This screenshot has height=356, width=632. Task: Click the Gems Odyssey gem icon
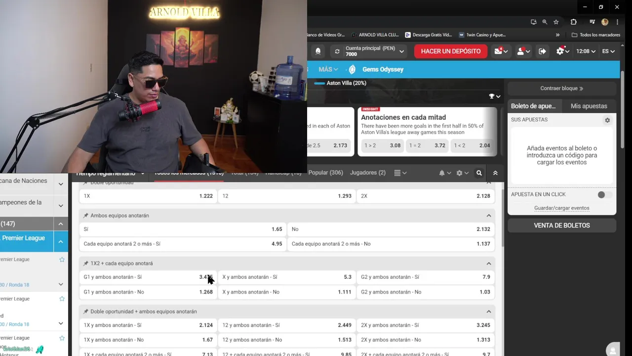pos(352,70)
